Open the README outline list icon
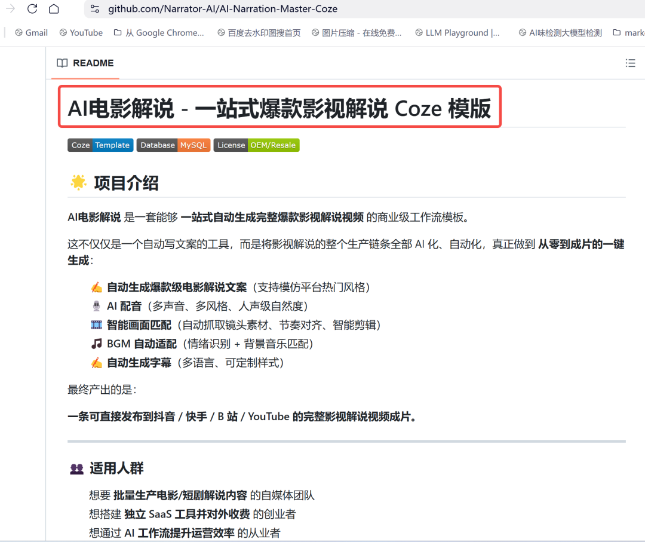The image size is (645, 542). tap(630, 63)
